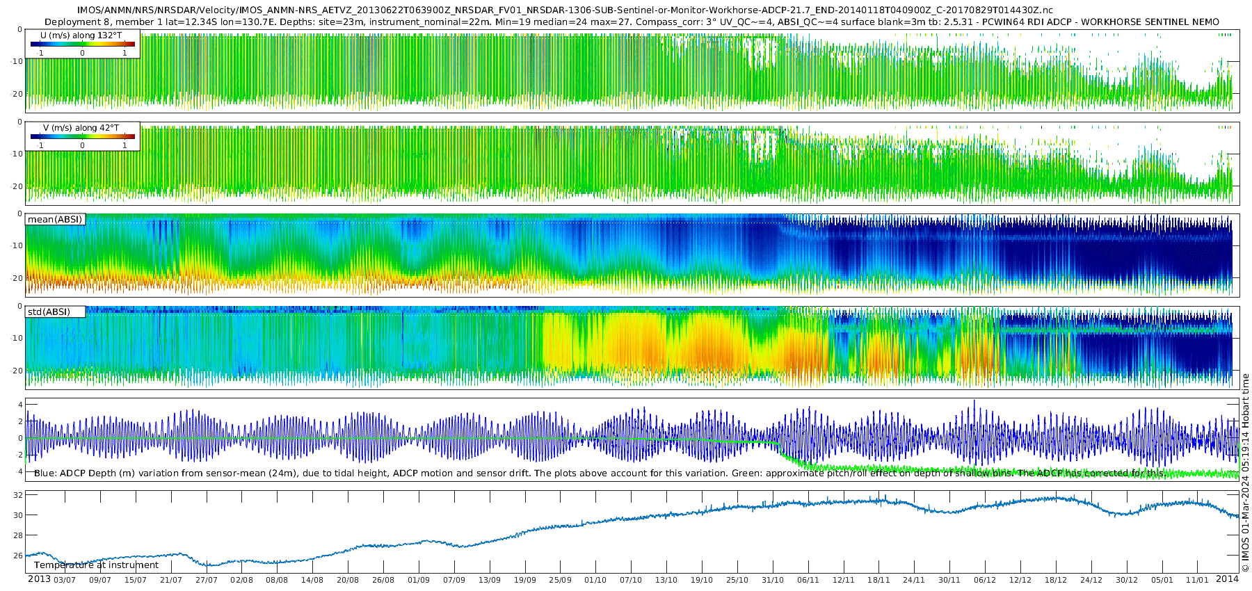
Task: Click the 25/09 date tick label
Action: click(x=561, y=580)
